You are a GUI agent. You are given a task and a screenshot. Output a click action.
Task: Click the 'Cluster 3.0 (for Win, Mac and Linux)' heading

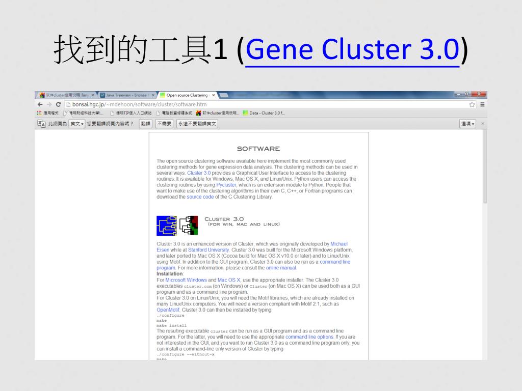click(x=242, y=221)
